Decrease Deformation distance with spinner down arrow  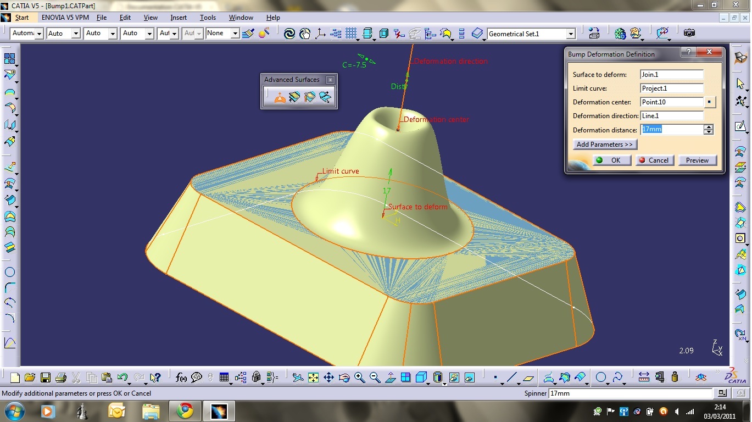click(709, 132)
